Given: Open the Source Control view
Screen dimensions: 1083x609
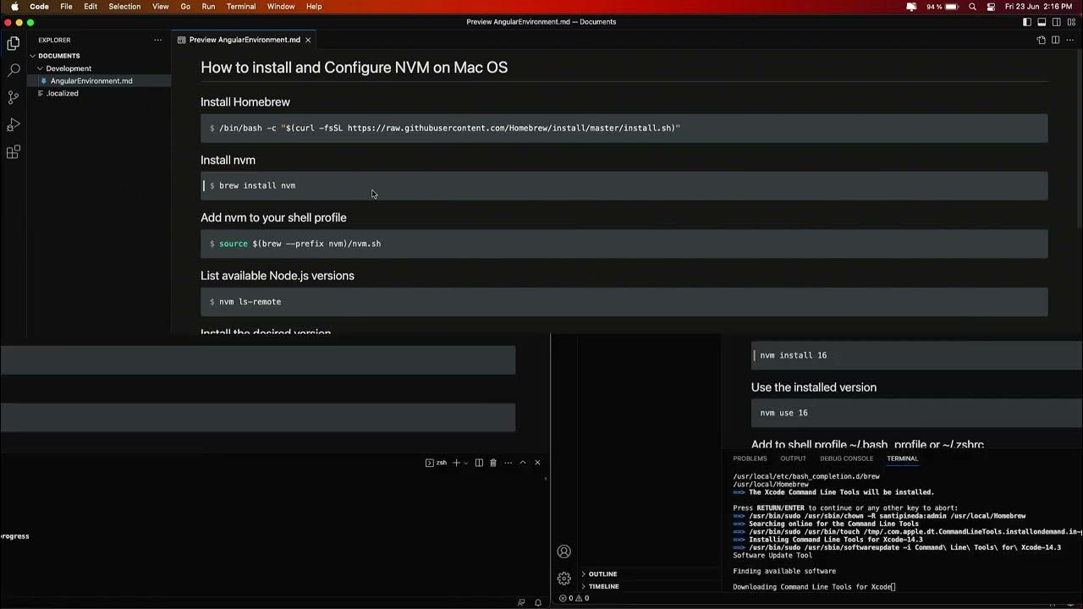Looking at the screenshot, I should point(14,97).
